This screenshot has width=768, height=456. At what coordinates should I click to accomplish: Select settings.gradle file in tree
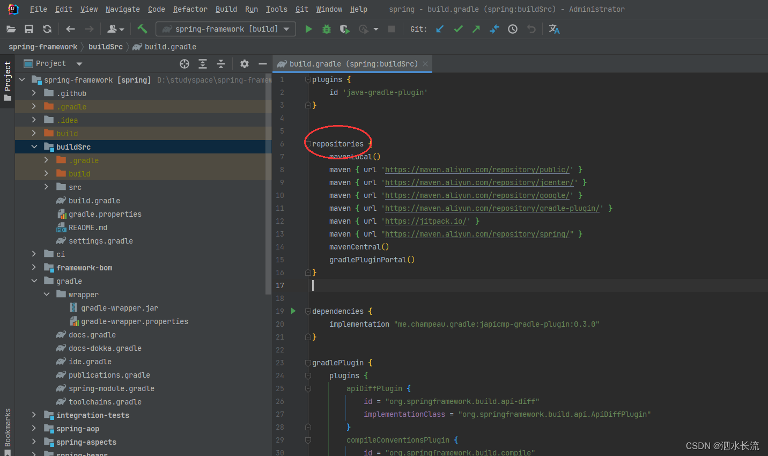click(101, 241)
